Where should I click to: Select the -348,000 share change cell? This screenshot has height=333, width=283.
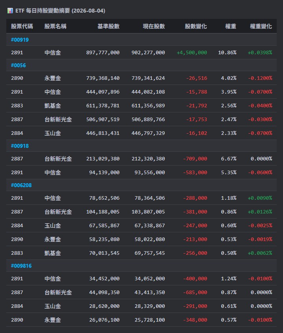(195, 320)
